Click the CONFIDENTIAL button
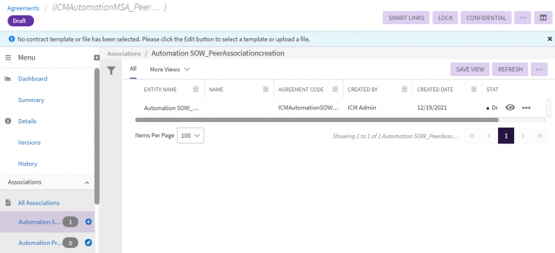555x253 pixels. 486,18
